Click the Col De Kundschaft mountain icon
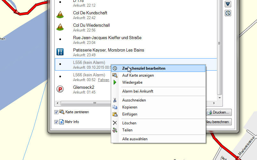Viewport: 257px width, 160px height. [x=59, y=15]
